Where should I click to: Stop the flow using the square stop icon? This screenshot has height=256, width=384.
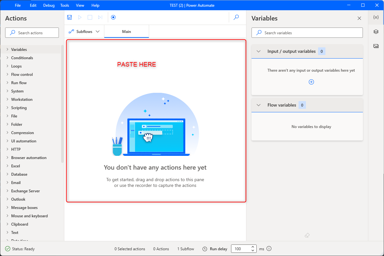90,17
